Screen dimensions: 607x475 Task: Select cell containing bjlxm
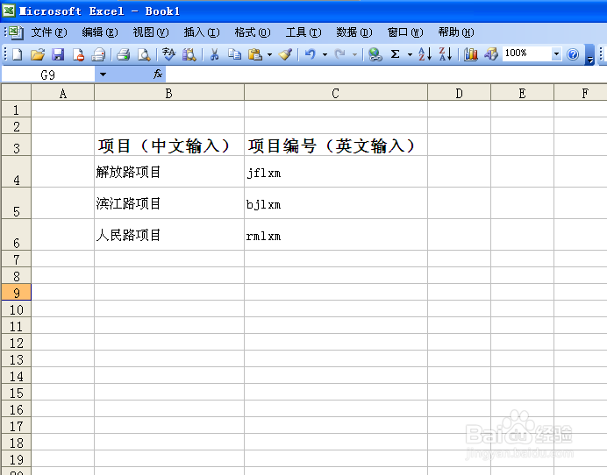pos(336,203)
